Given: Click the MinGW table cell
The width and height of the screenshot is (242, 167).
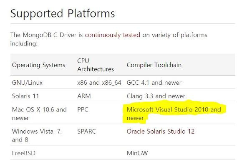Looking at the screenshot, I should point(137,153).
